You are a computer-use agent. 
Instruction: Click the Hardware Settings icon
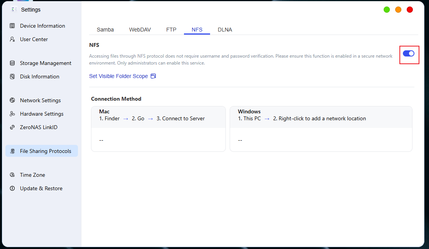[12, 114]
